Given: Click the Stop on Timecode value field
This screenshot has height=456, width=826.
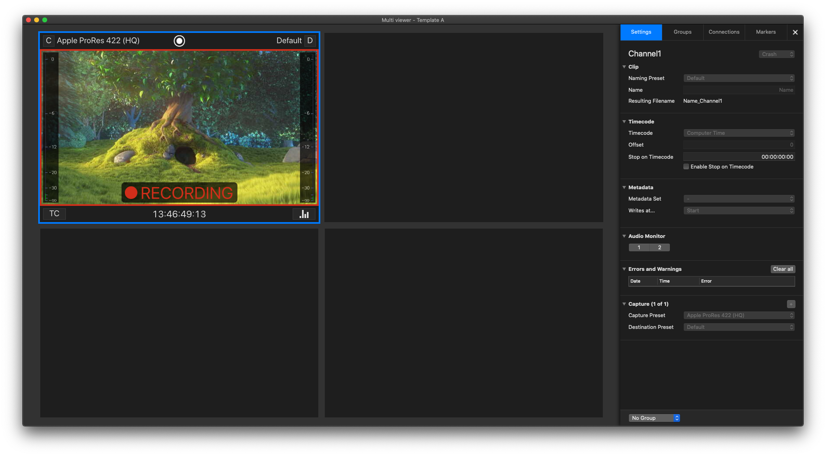Looking at the screenshot, I should (x=739, y=157).
